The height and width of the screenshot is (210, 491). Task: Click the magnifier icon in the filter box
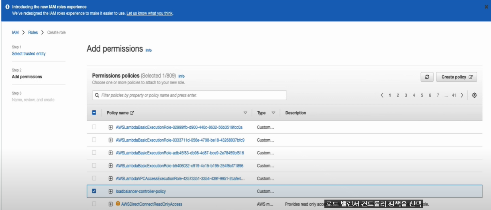[97, 95]
